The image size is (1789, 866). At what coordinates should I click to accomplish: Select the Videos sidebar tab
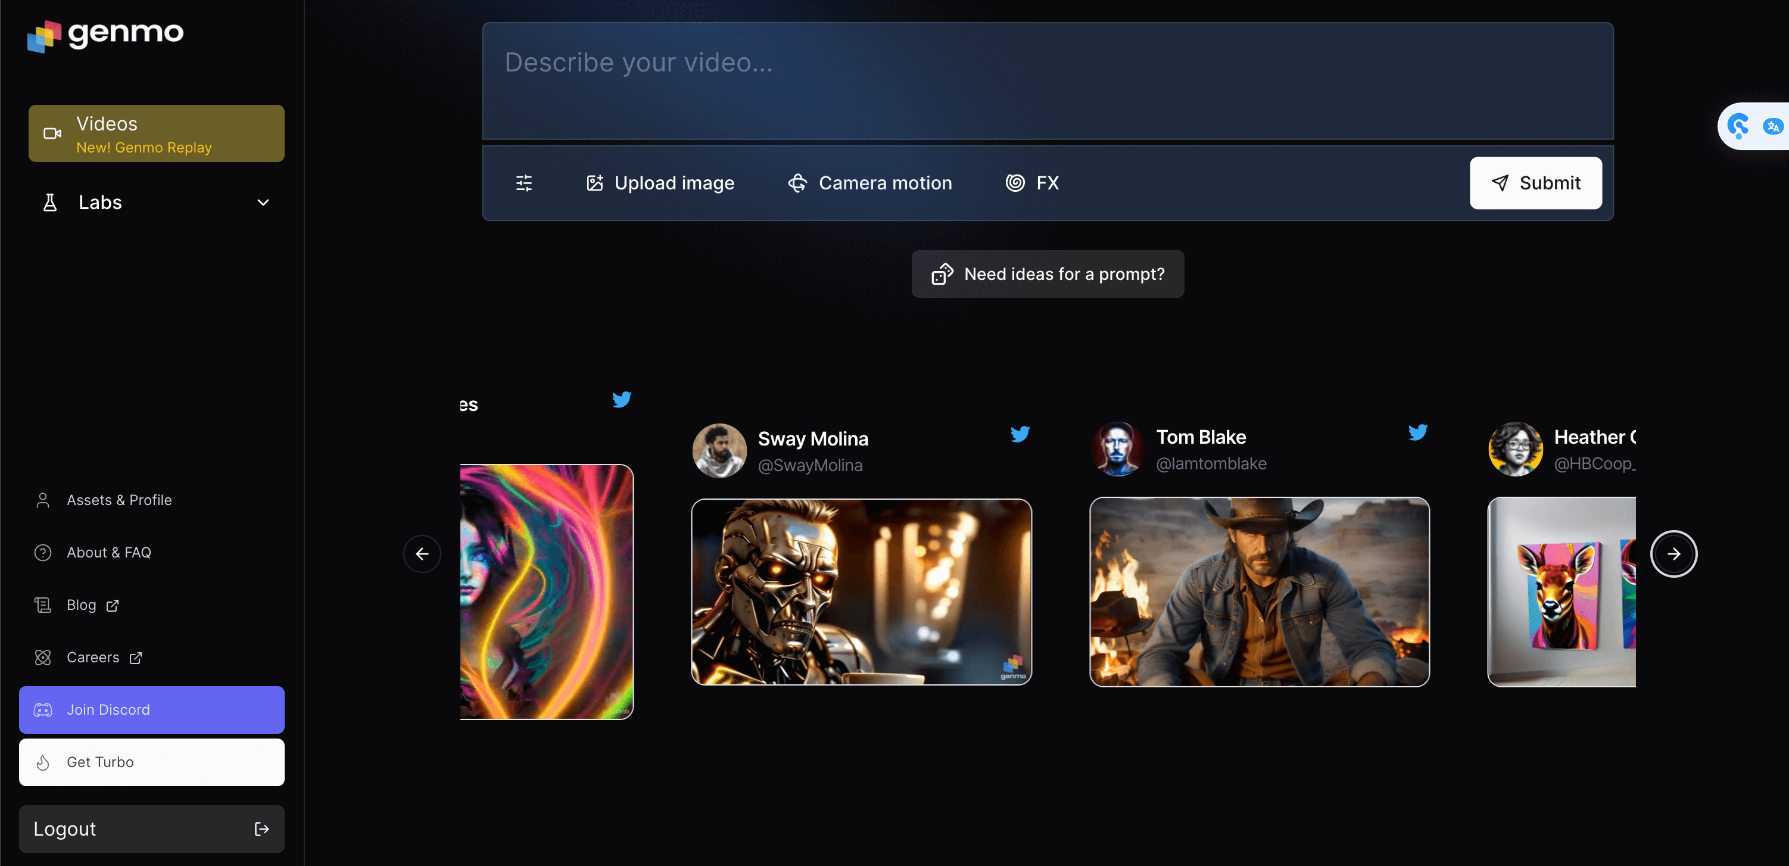(x=156, y=133)
